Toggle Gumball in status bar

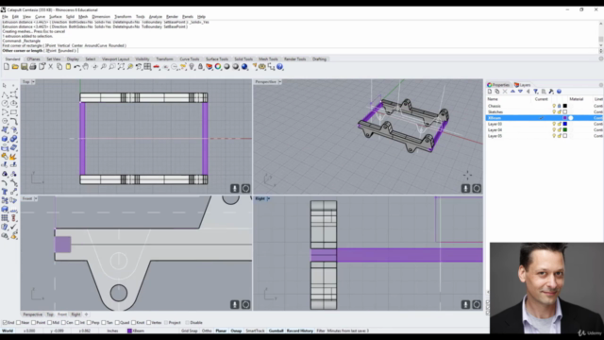276,331
